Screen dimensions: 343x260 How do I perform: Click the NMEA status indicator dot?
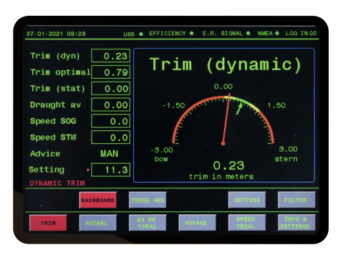click(277, 33)
